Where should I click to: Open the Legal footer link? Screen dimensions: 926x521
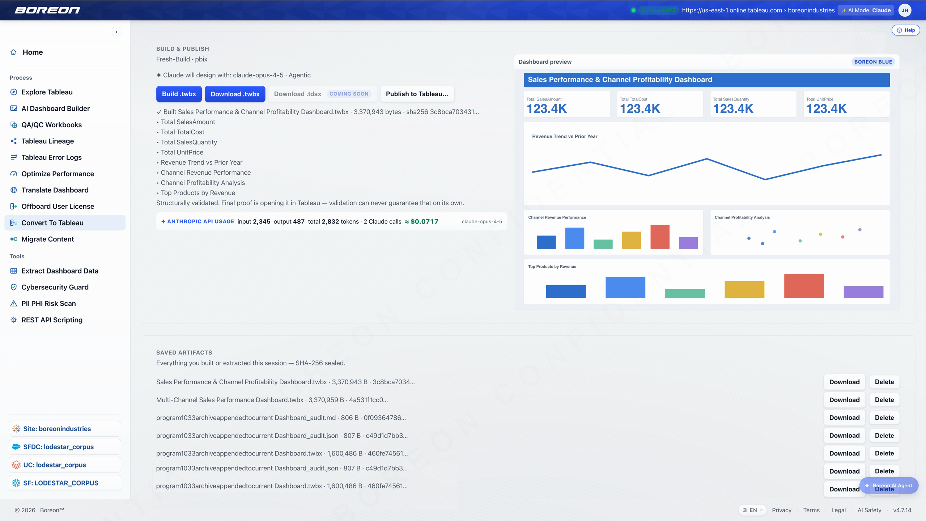tap(838, 510)
